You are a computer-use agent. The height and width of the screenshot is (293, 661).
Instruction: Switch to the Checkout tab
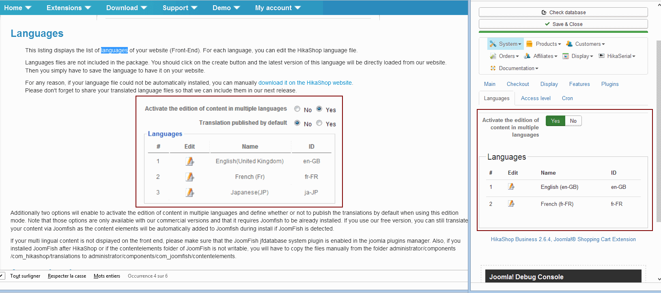(518, 84)
